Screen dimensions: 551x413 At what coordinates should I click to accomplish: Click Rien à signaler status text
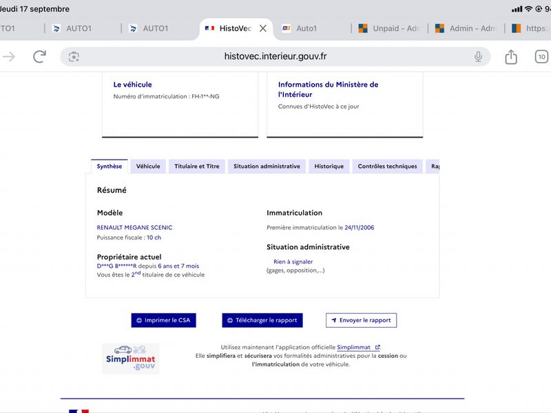pos(293,262)
